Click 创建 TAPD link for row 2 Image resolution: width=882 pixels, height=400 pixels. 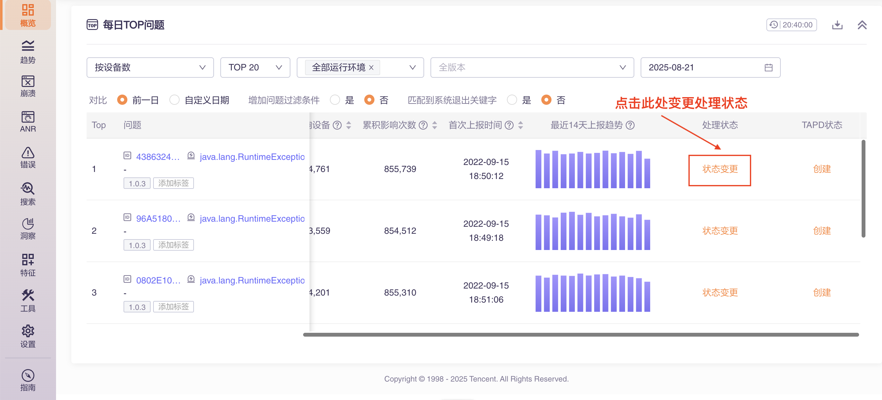tap(822, 231)
